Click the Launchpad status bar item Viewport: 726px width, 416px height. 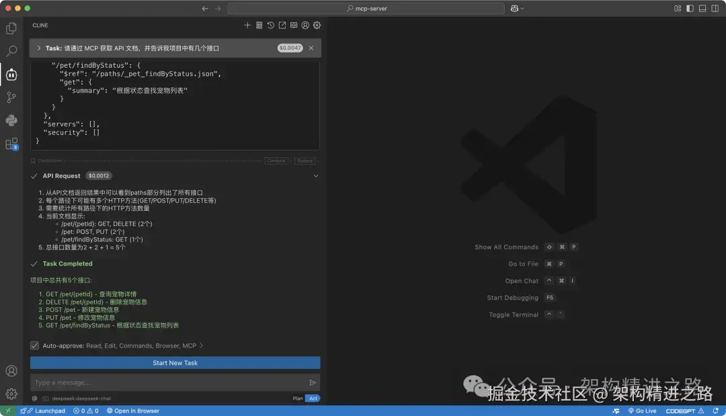tap(42, 411)
